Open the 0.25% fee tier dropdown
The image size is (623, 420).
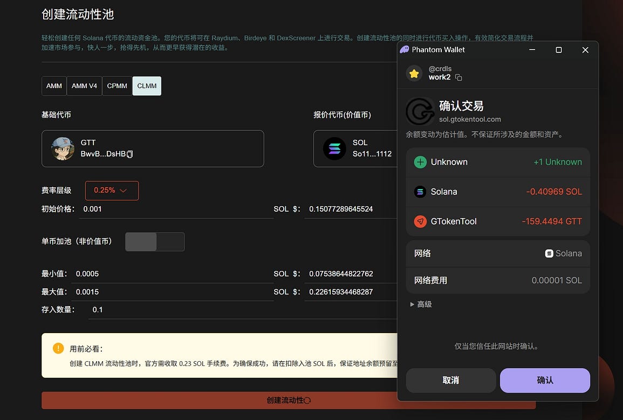pyautogui.click(x=112, y=191)
